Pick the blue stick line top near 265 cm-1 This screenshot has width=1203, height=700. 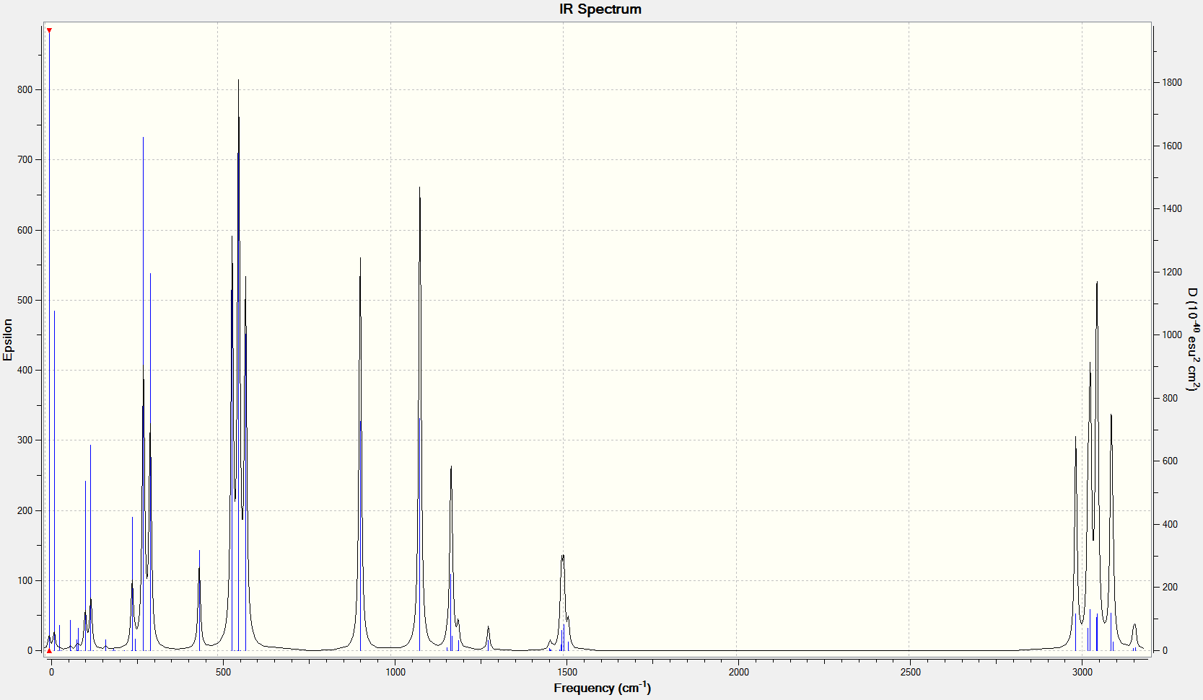(143, 137)
